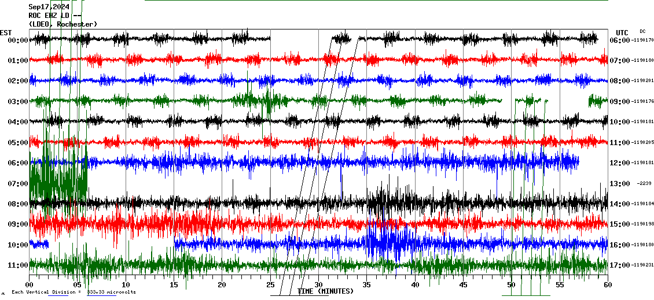Click the EST timezone axis label
654x300 pixels.
6,32
